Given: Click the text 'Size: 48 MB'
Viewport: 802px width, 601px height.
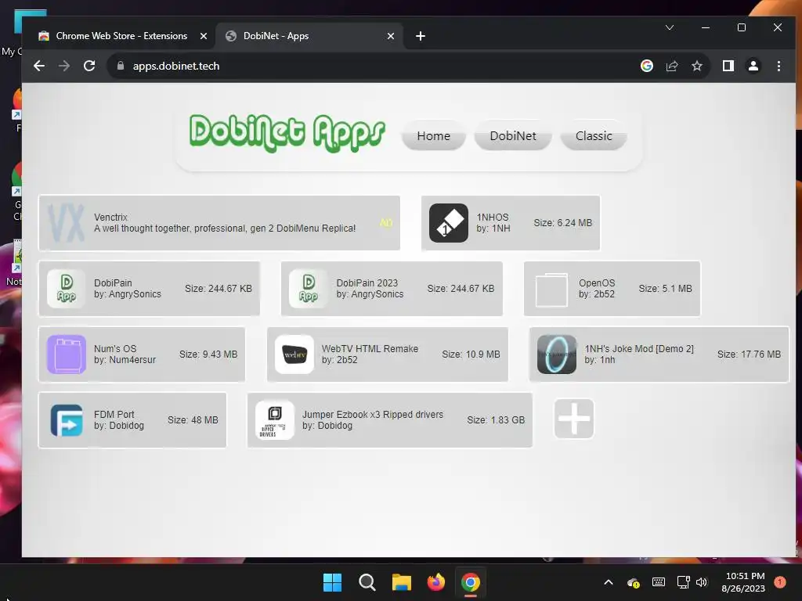Looking at the screenshot, I should point(193,420).
